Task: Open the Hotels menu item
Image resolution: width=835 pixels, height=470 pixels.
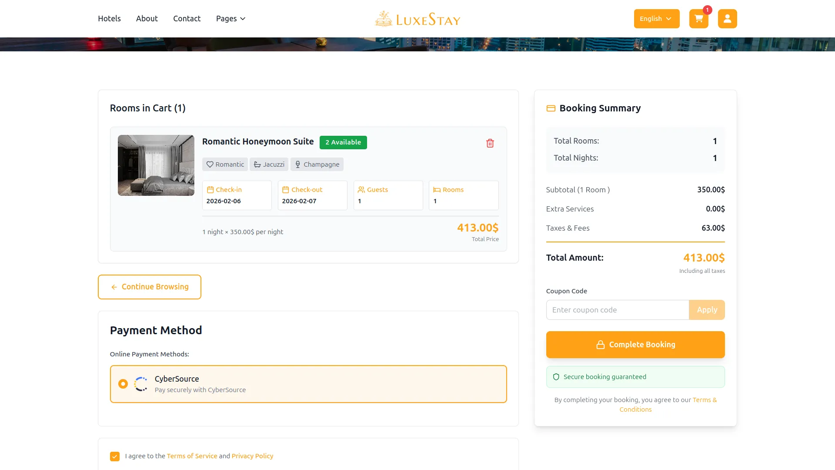Action: [x=109, y=18]
